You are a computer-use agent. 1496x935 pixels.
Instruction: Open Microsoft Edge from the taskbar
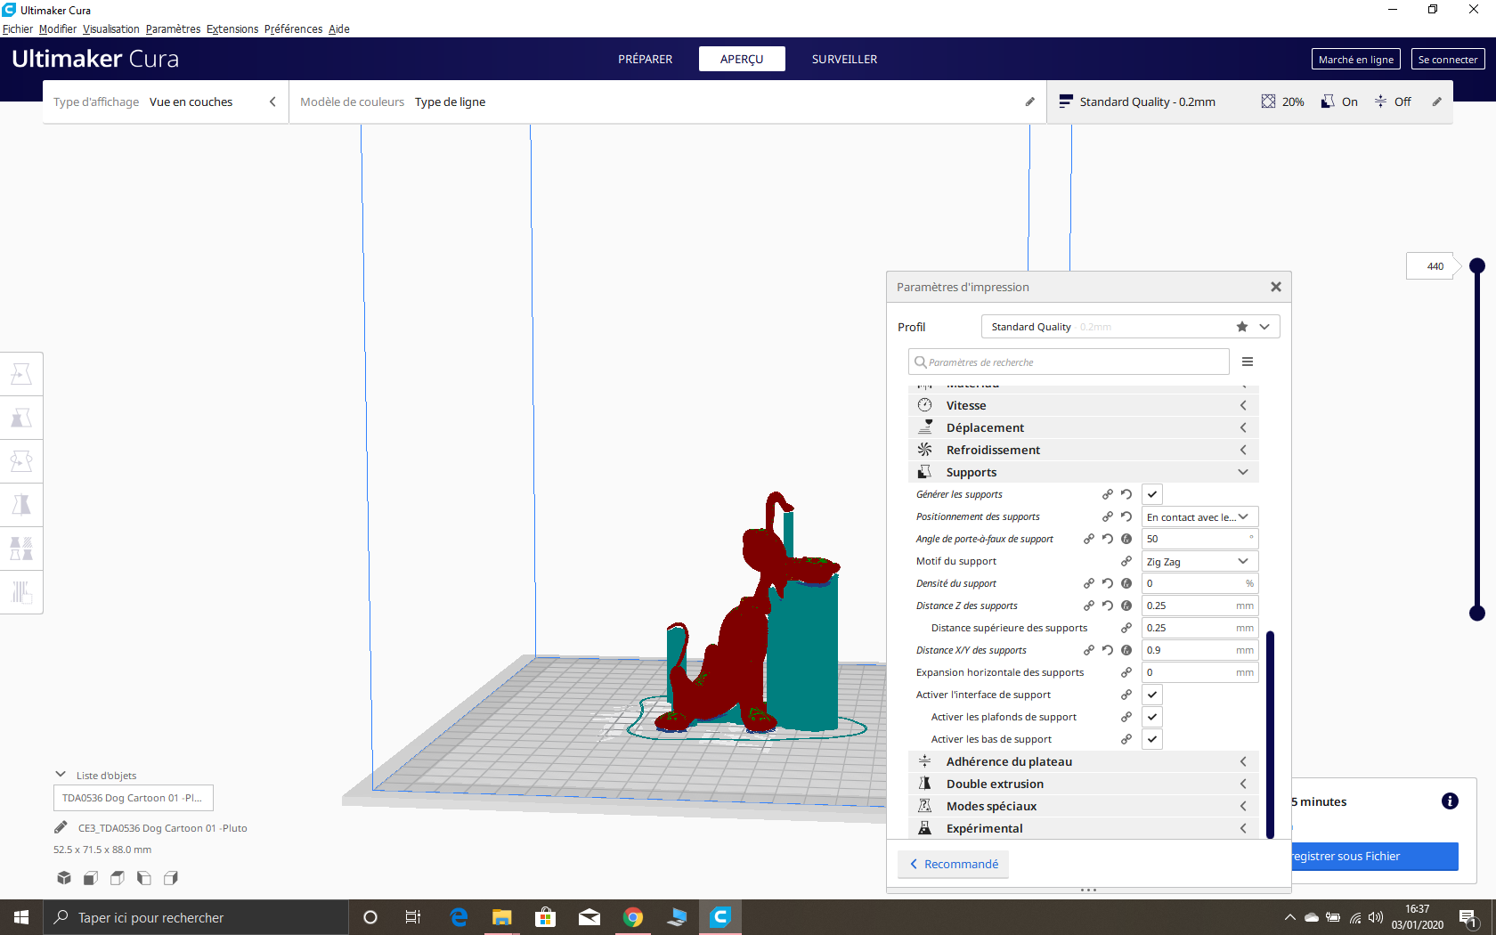(x=459, y=917)
